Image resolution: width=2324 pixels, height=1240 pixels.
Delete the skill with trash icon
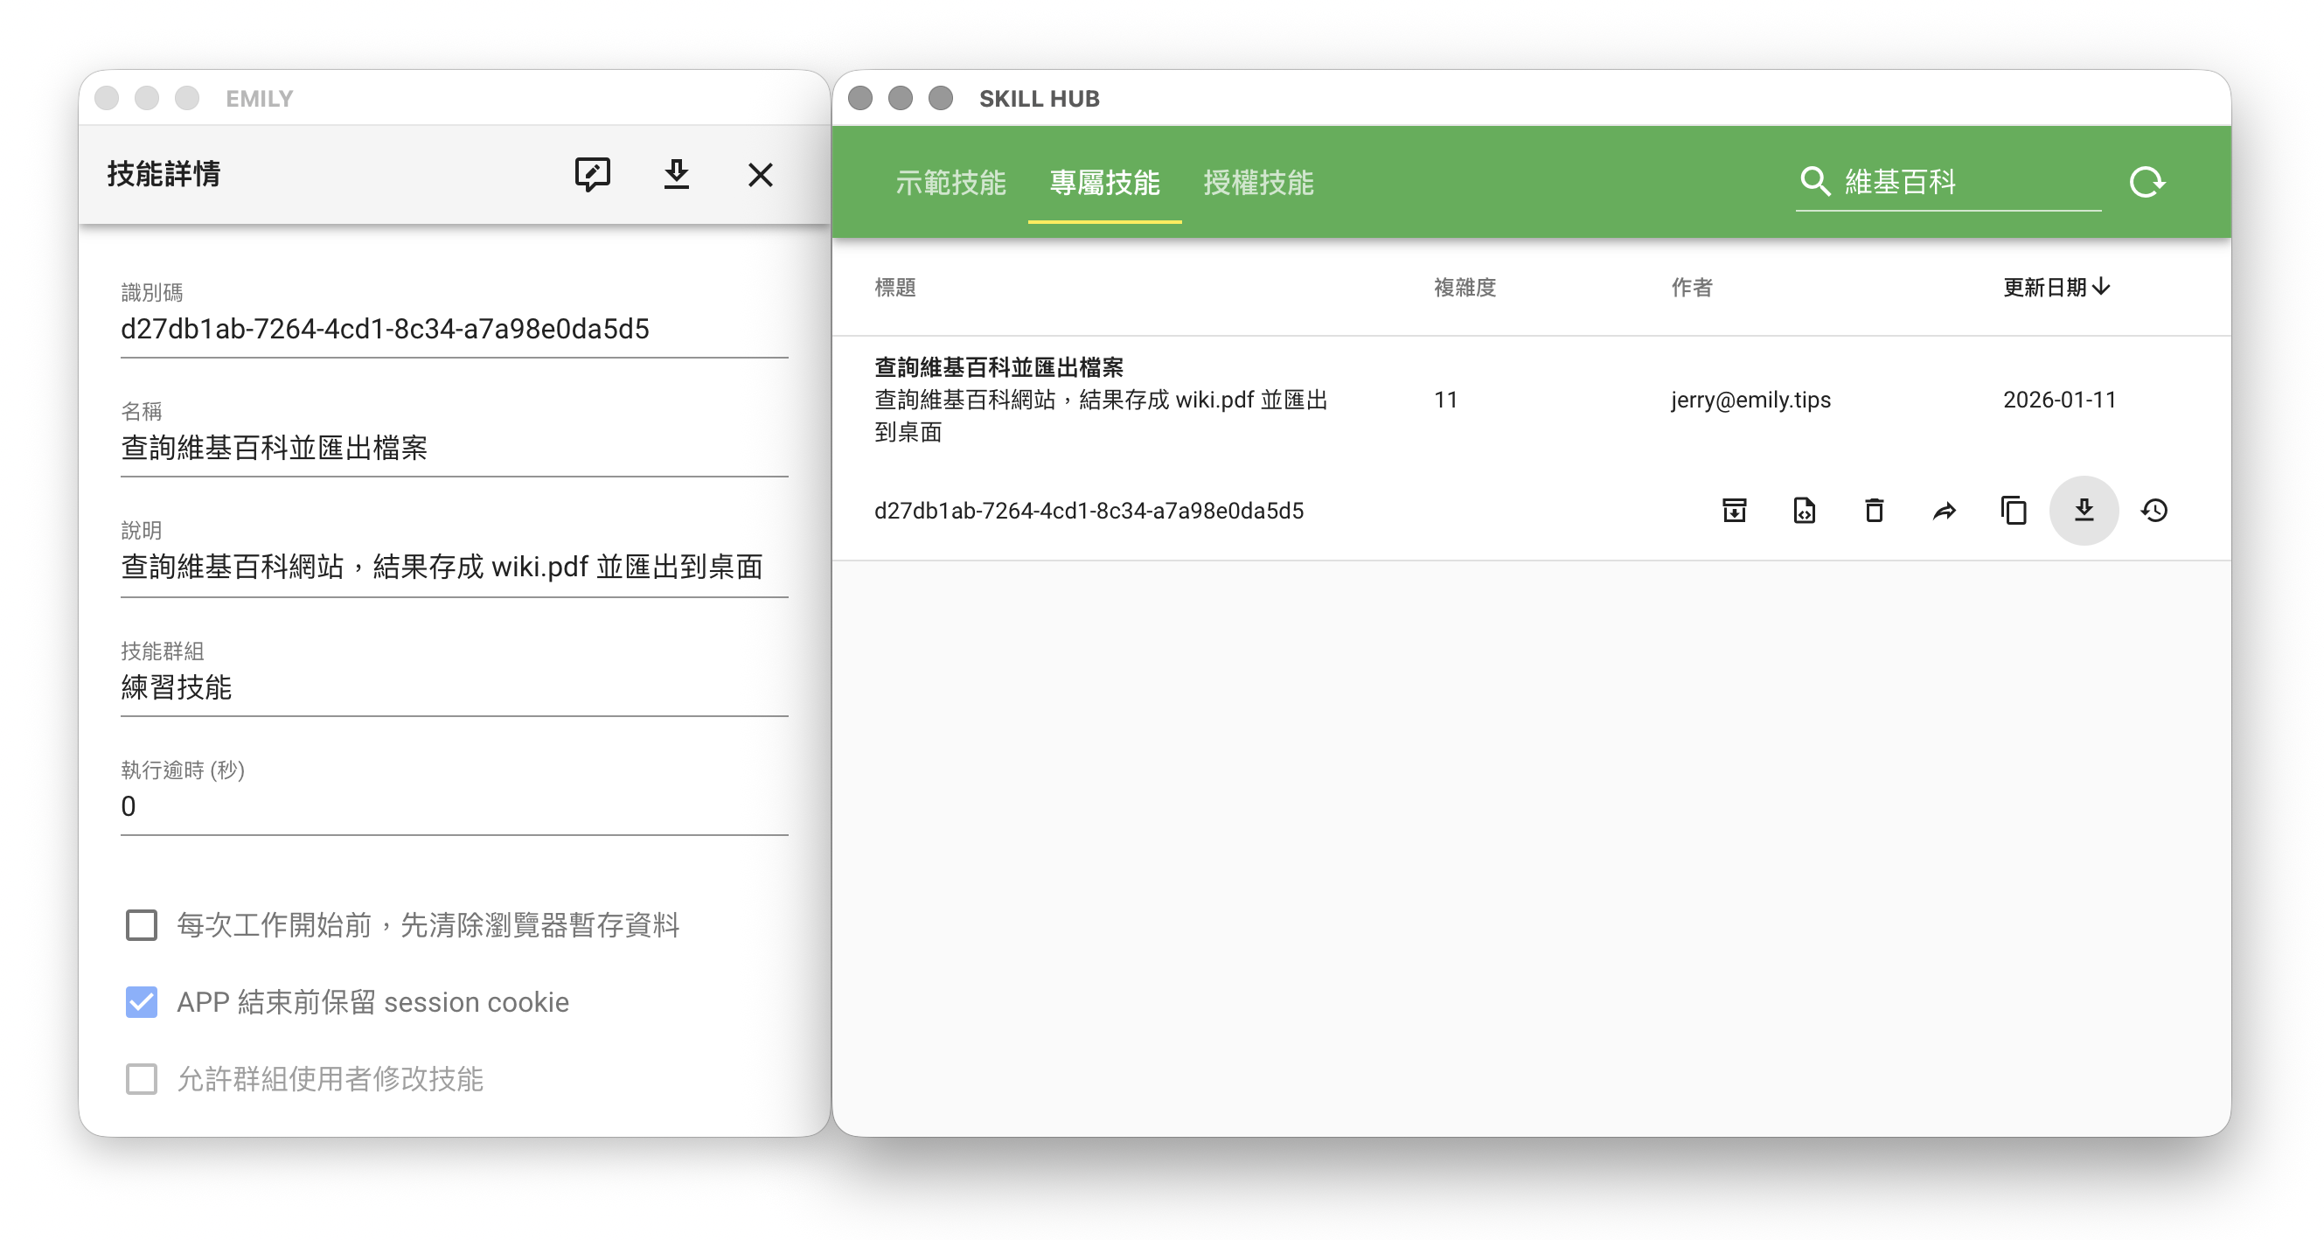pos(1873,511)
